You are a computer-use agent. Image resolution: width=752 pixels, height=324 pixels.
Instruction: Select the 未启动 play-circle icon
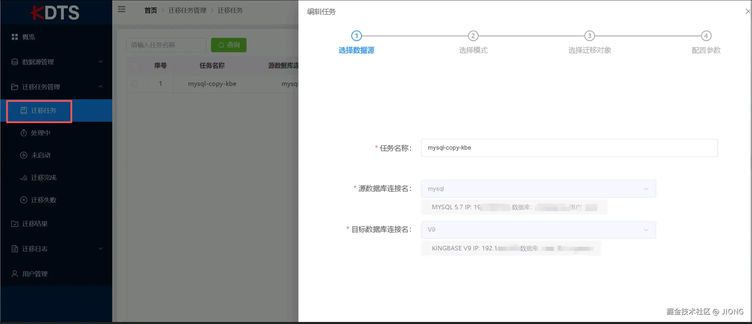[24, 155]
